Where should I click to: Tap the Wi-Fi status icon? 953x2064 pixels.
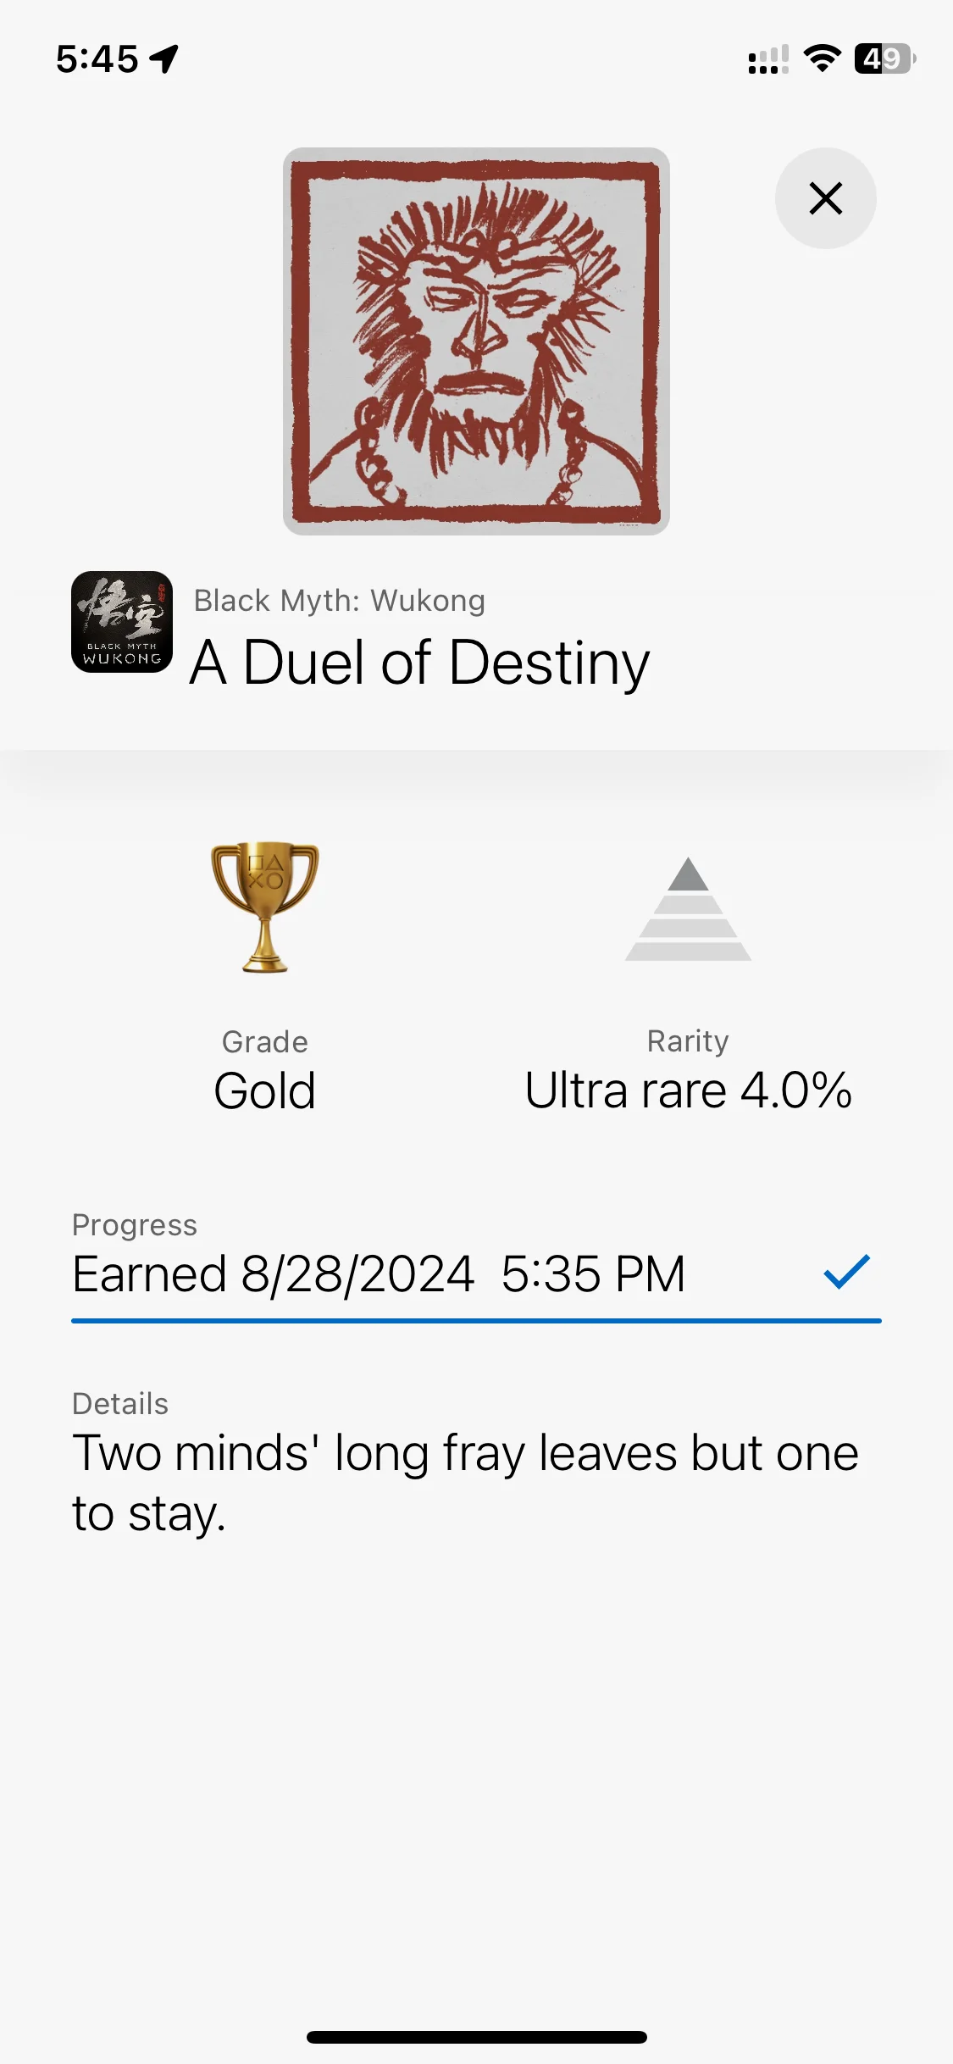[x=821, y=58]
